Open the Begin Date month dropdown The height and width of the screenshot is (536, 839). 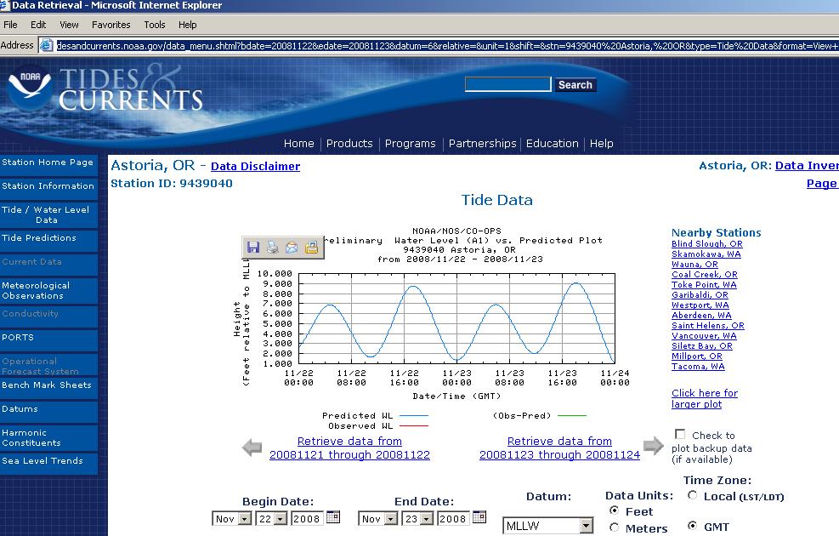pyautogui.click(x=245, y=519)
